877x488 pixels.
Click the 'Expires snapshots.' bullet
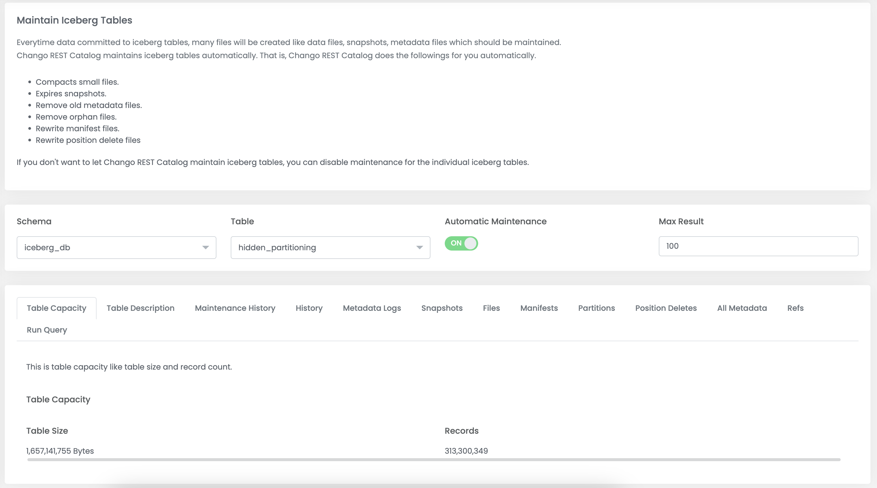71,94
